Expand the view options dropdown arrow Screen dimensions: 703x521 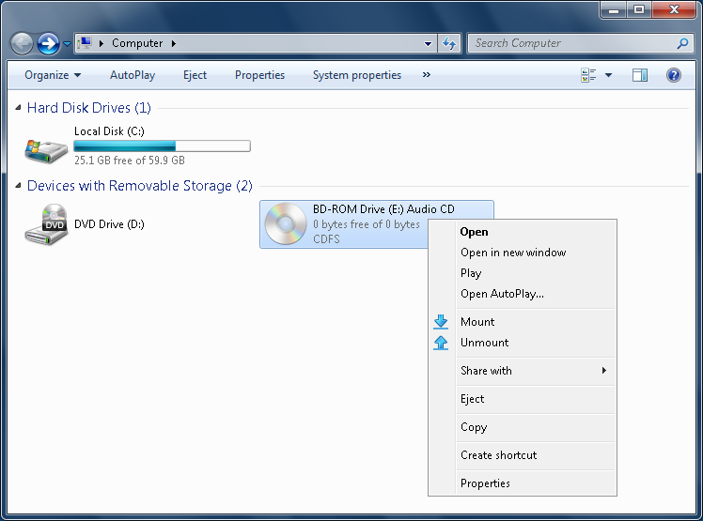pyautogui.click(x=608, y=75)
